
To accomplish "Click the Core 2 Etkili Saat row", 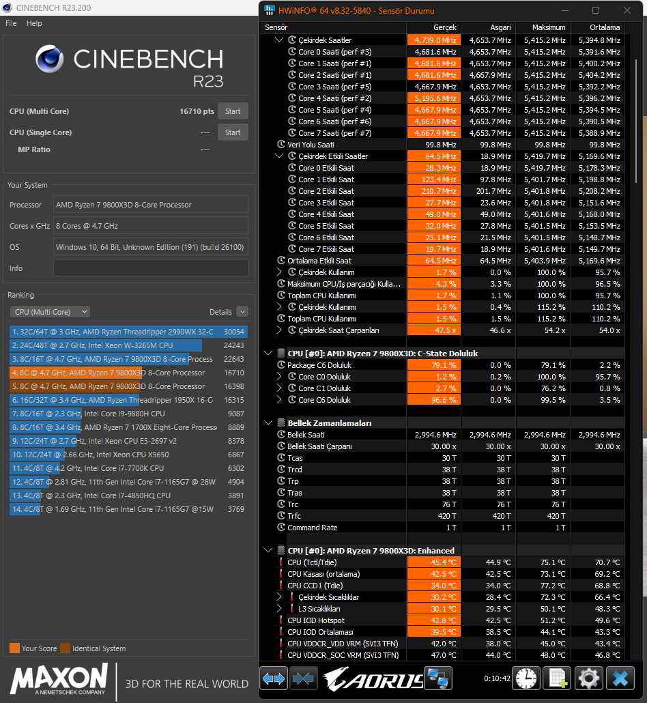I will (442, 191).
